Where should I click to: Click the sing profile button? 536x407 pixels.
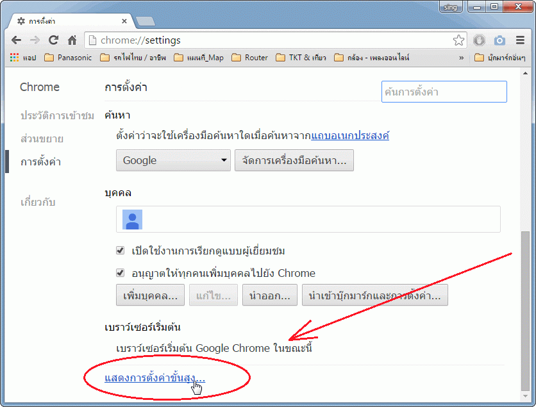coord(451,7)
